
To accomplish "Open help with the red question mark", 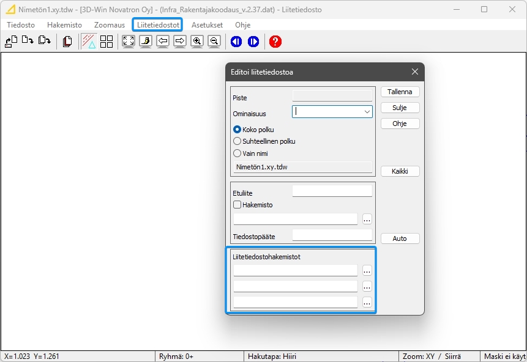I will click(x=275, y=42).
